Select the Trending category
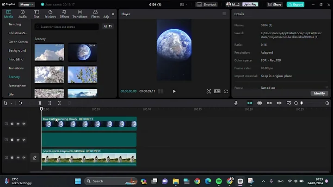The image size is (333, 187). pyautogui.click(x=15, y=24)
